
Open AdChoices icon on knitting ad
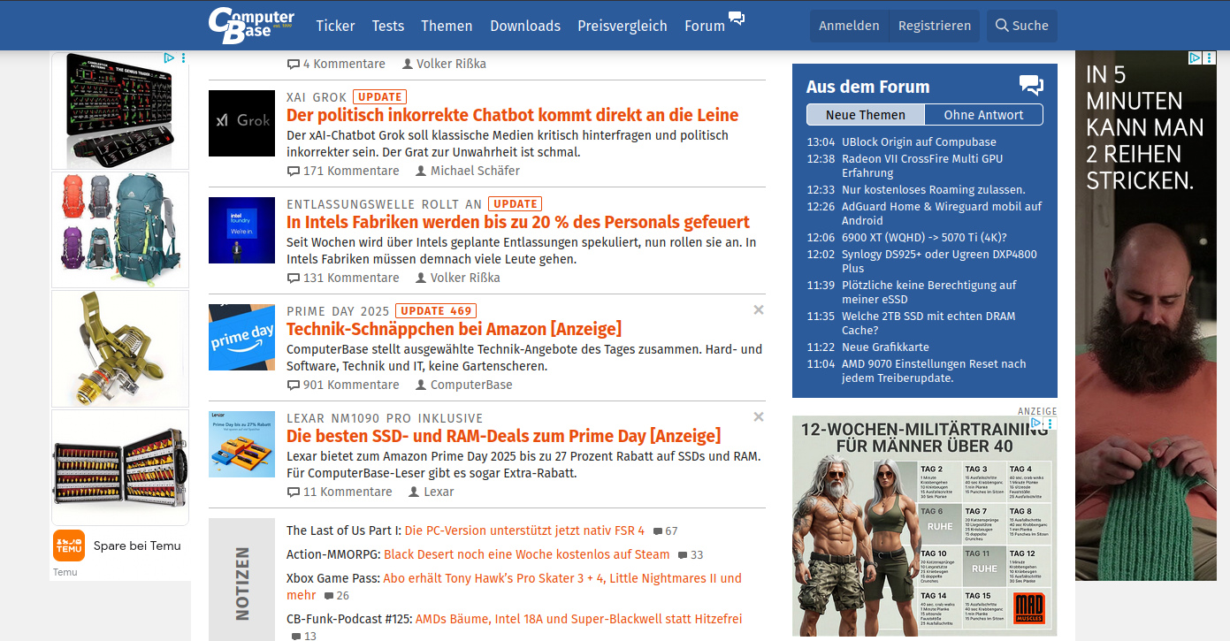pyautogui.click(x=1195, y=58)
